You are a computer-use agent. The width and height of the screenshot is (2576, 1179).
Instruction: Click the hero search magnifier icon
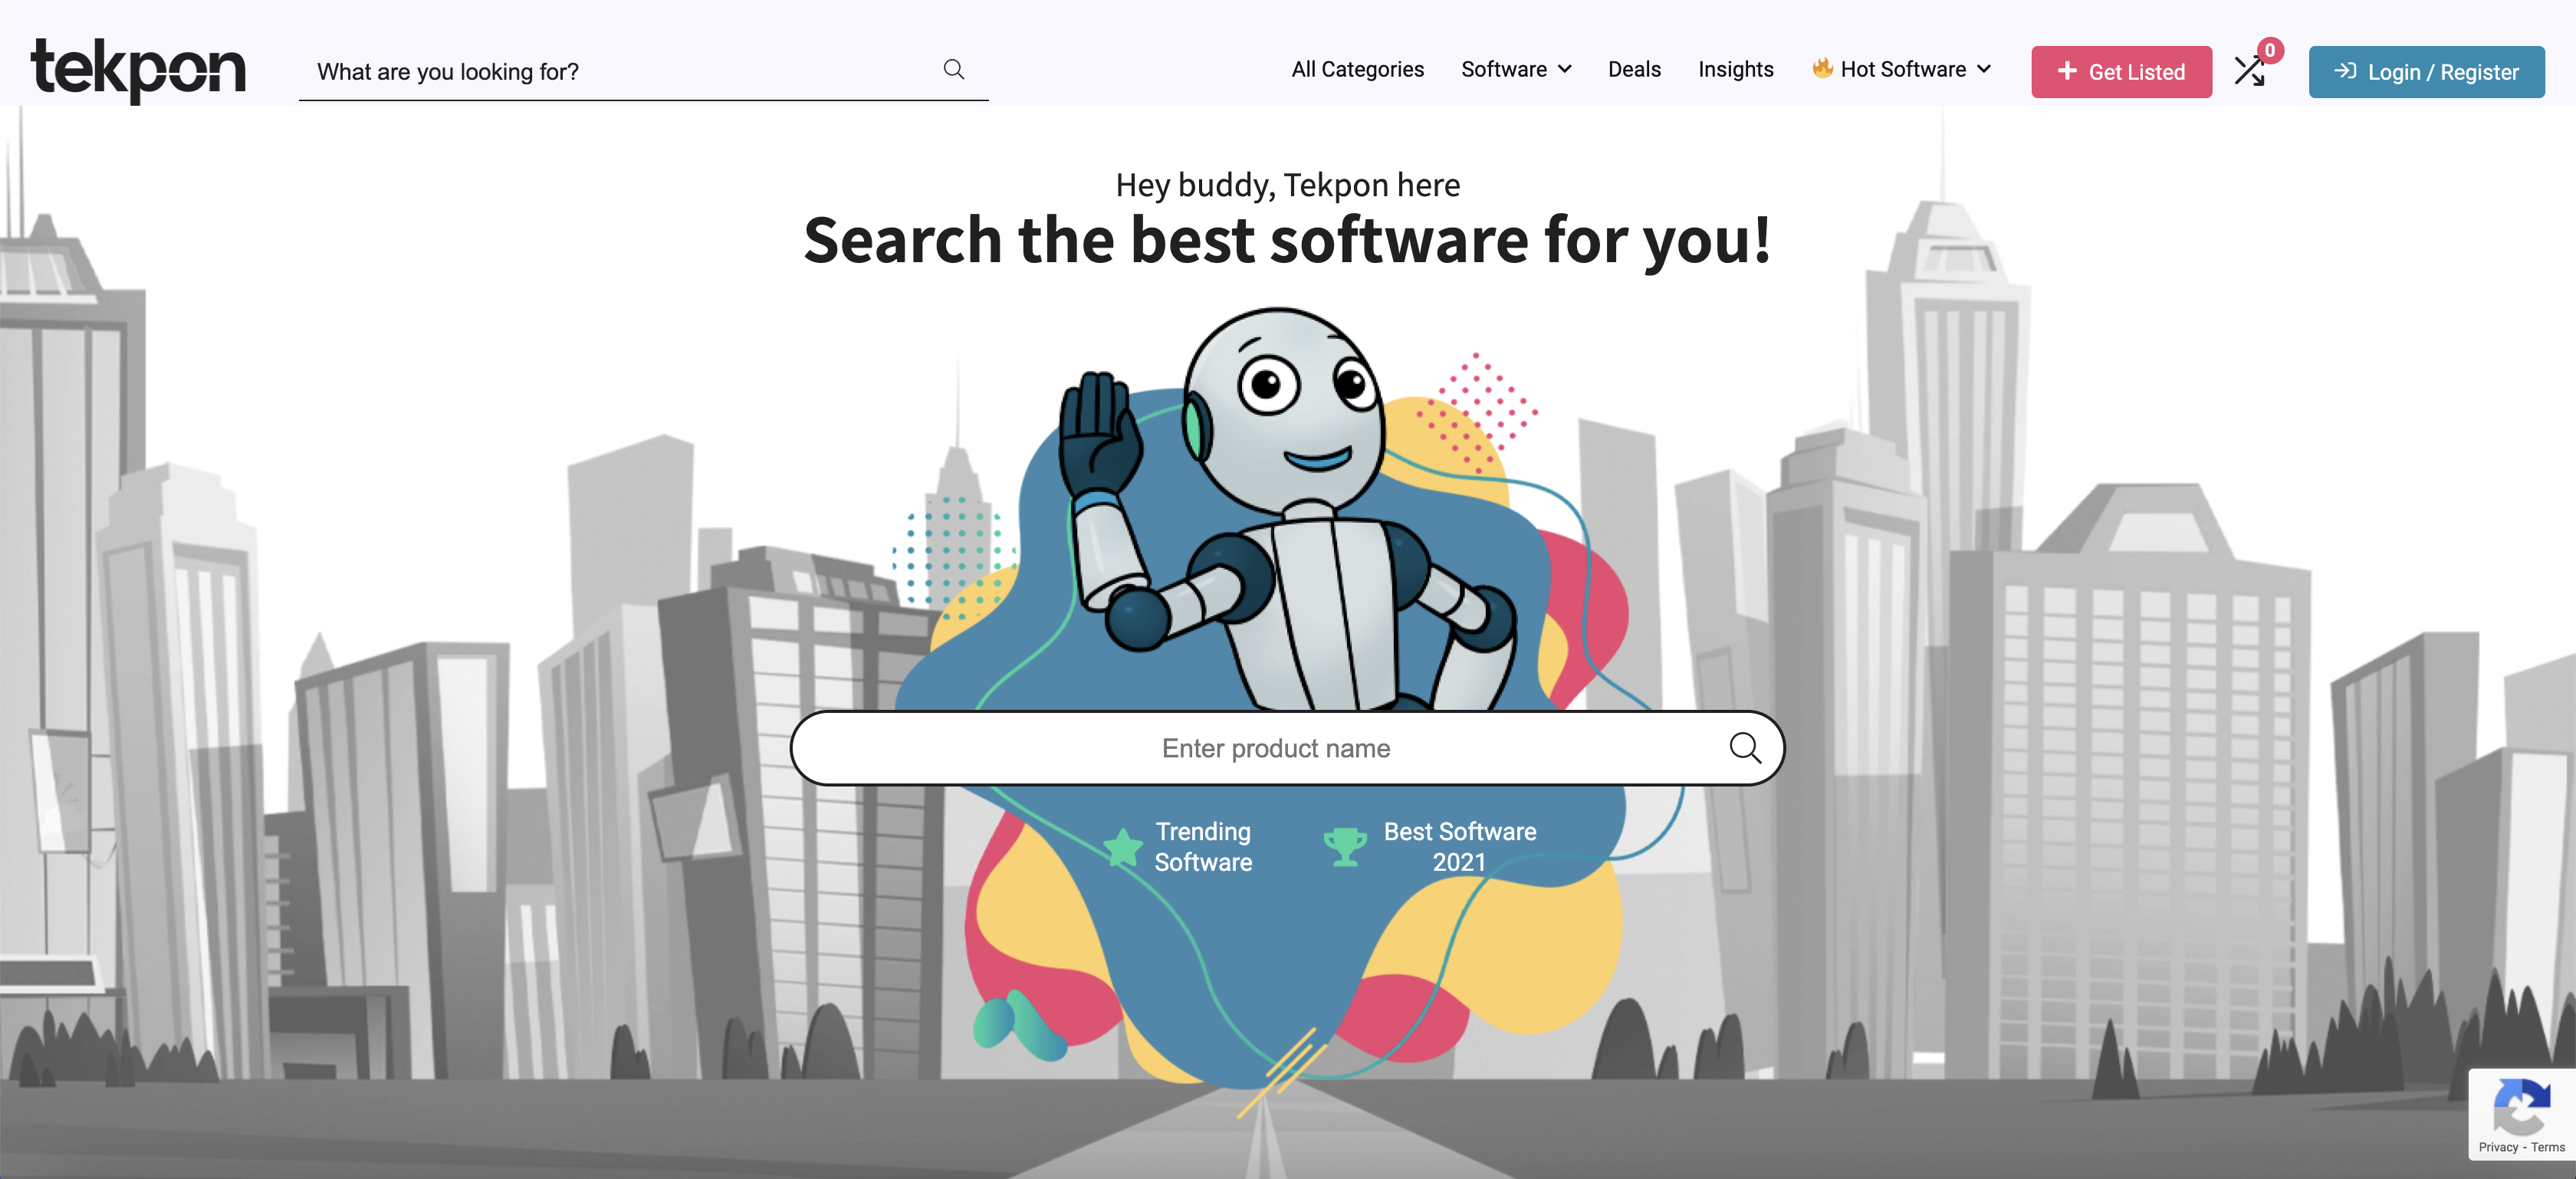pos(1744,748)
